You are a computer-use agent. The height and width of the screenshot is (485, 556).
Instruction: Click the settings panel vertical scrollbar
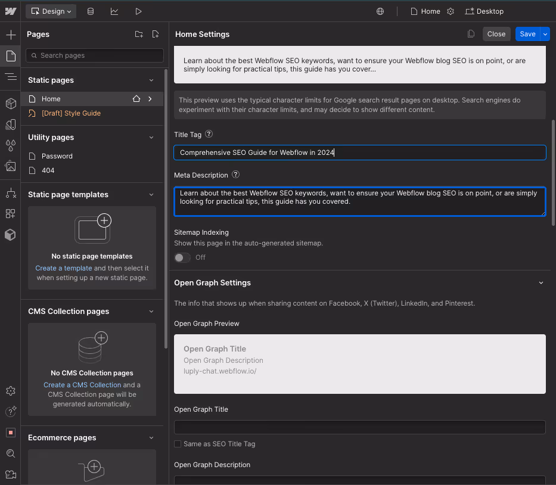point(553,173)
